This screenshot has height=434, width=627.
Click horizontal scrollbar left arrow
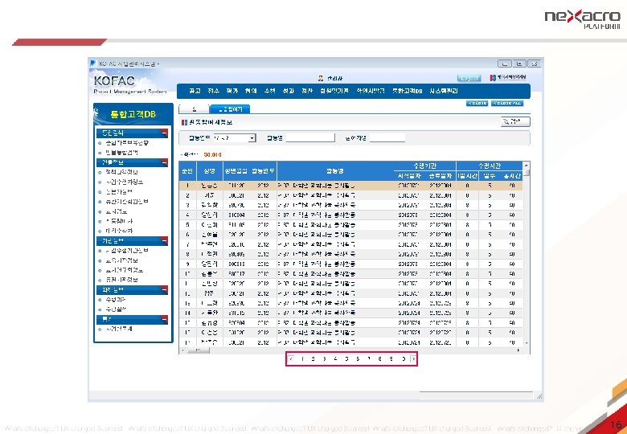182,350
